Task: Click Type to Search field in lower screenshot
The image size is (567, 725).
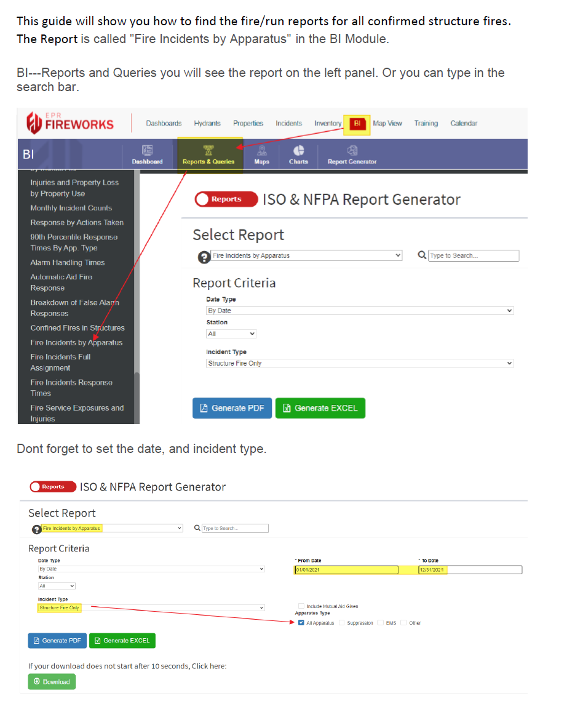Action: point(235,528)
